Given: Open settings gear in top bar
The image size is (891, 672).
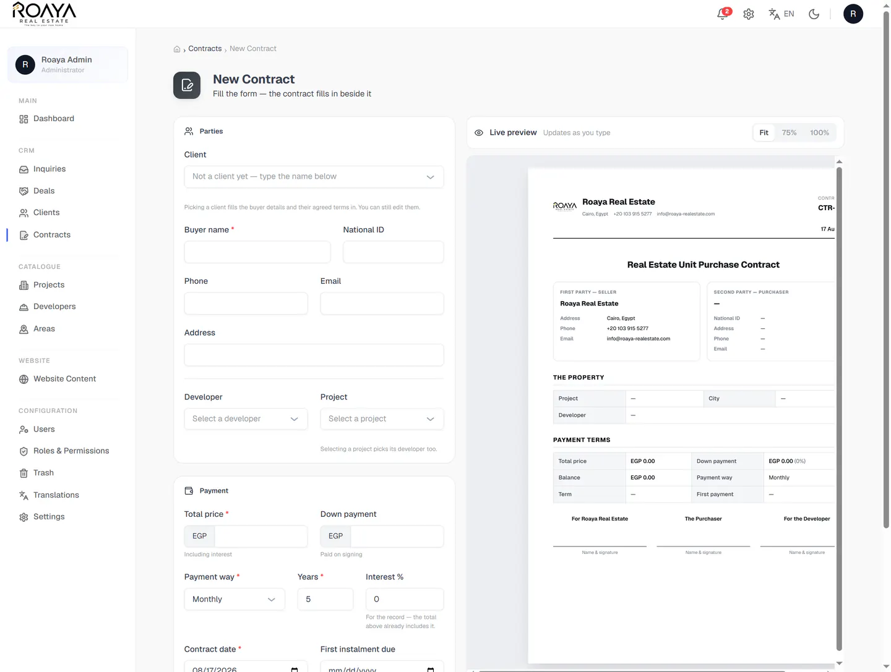Looking at the screenshot, I should [x=749, y=14].
